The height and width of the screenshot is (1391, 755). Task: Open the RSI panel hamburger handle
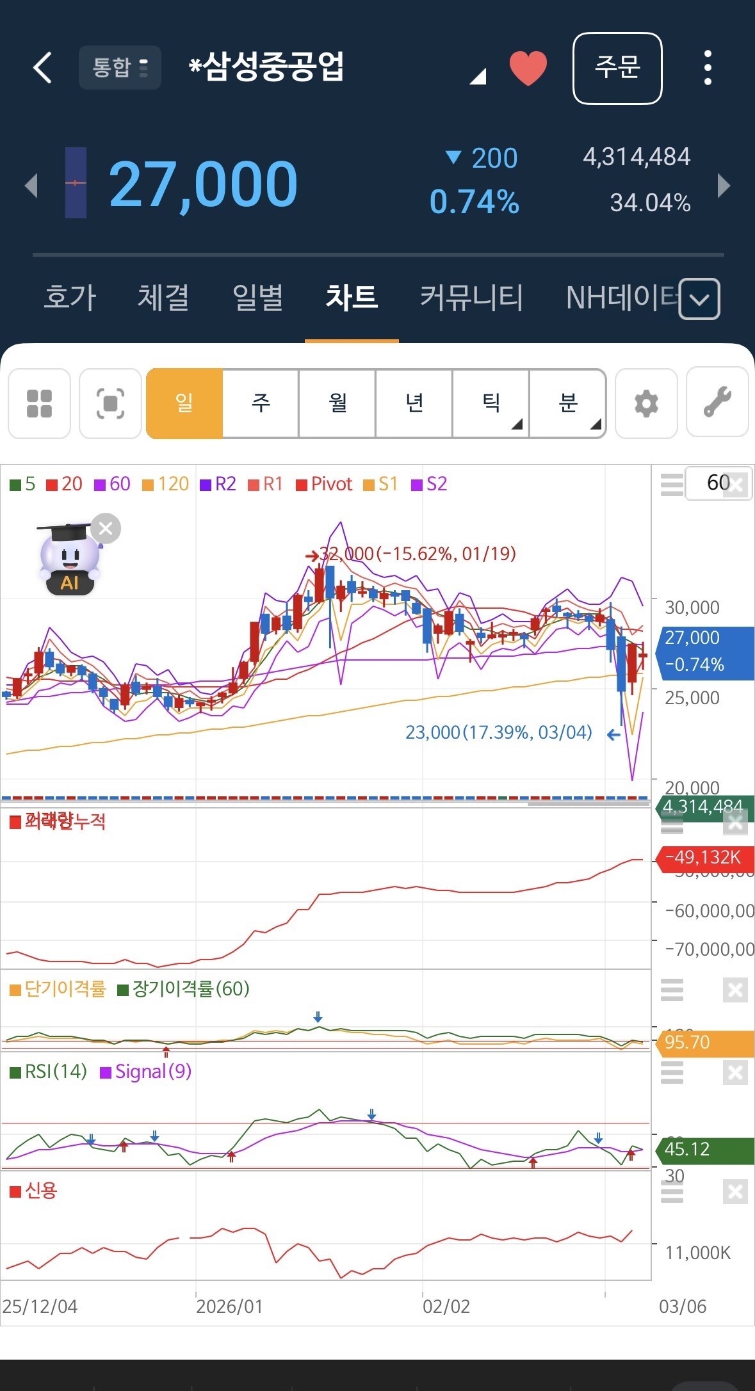click(x=672, y=1072)
